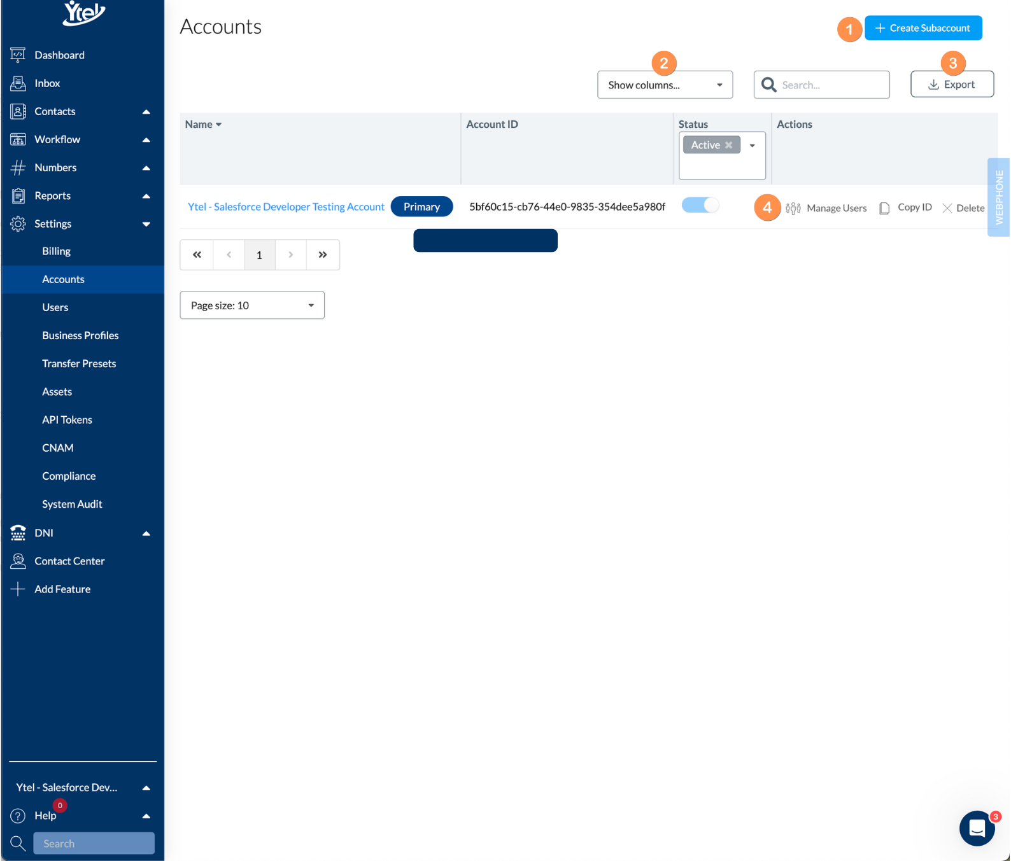Open the chat messenger bubble
Screen dimensions: 1011x861
tap(977, 828)
